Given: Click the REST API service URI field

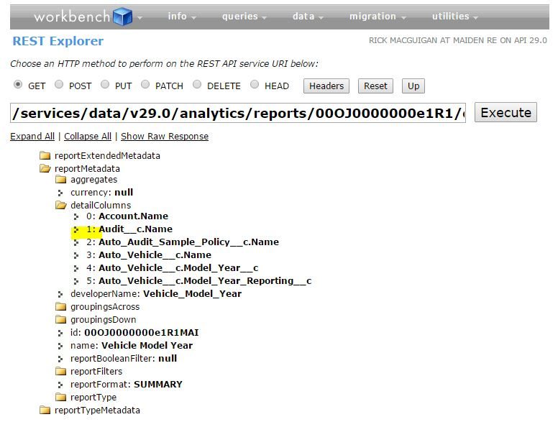Looking at the screenshot, I should pyautogui.click(x=238, y=113).
